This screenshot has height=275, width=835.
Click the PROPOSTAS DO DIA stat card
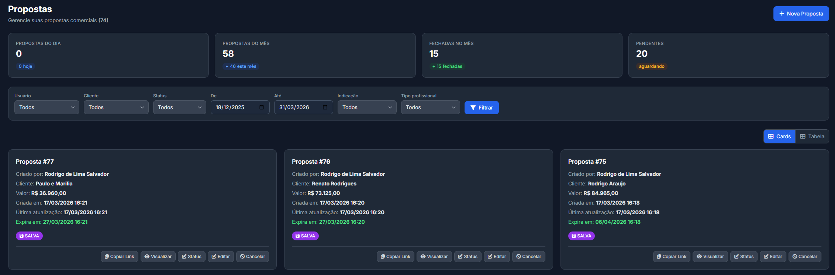(108, 55)
